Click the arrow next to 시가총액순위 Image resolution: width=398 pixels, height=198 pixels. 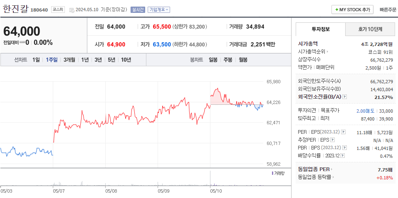point(327,52)
